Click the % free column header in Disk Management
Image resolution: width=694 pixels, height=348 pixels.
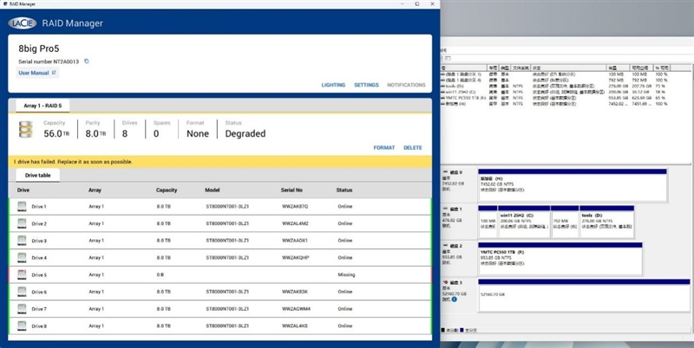click(x=661, y=68)
